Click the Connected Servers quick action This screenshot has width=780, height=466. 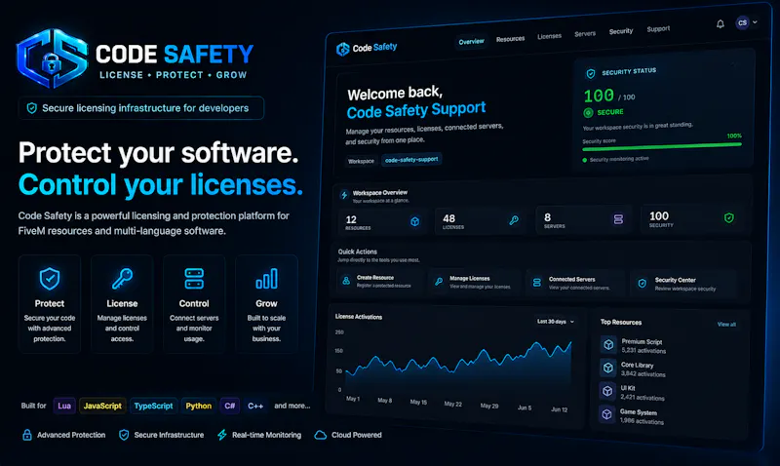click(574, 283)
